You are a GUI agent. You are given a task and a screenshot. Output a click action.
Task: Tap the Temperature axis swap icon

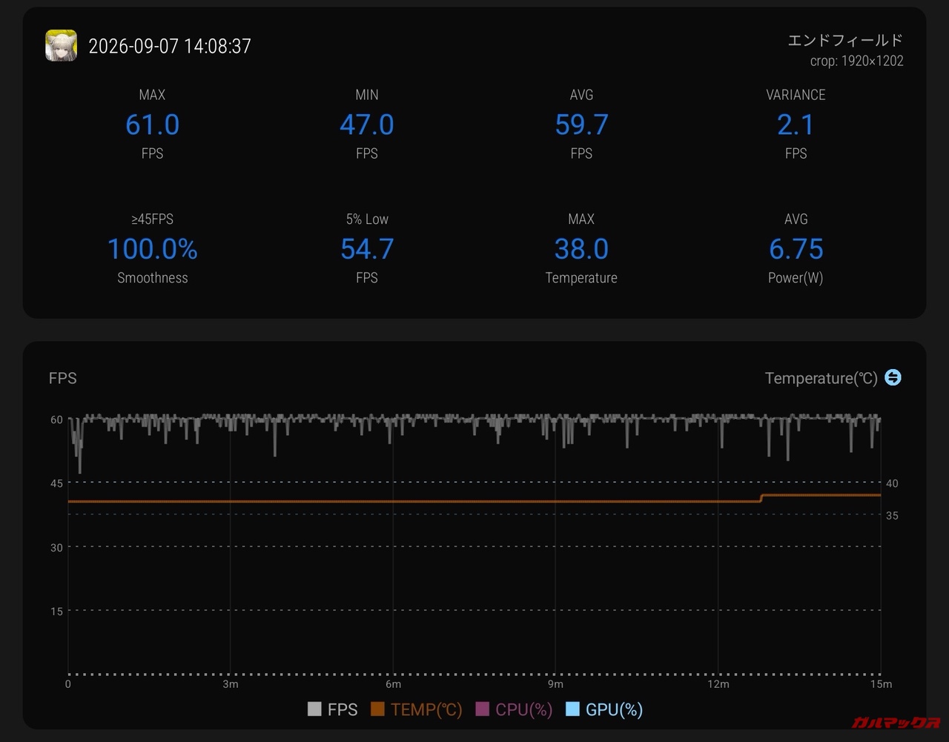(893, 377)
